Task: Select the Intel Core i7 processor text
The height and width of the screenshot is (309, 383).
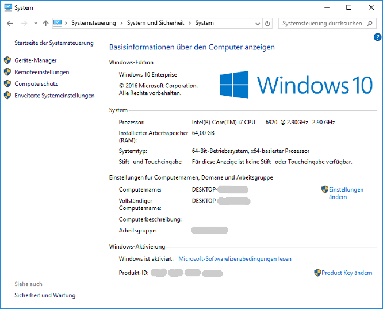Action: point(263,122)
